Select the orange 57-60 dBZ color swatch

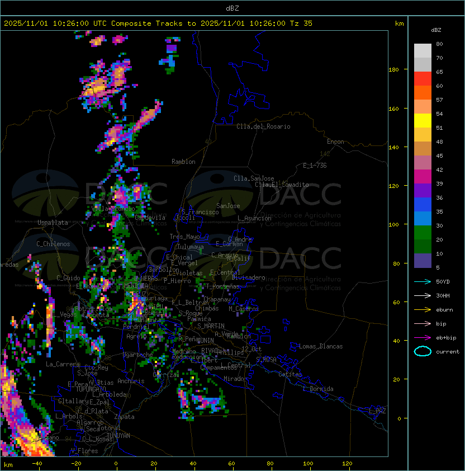[x=423, y=93]
